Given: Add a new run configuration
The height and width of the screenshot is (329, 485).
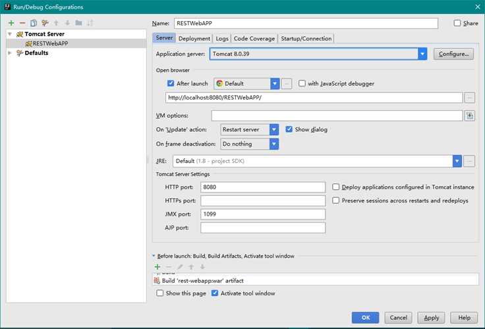Looking at the screenshot, I should [x=11, y=23].
